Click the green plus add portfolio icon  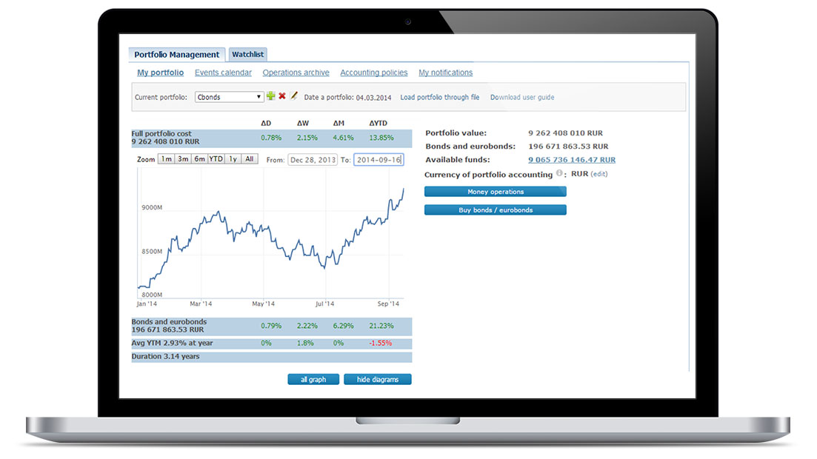[270, 96]
